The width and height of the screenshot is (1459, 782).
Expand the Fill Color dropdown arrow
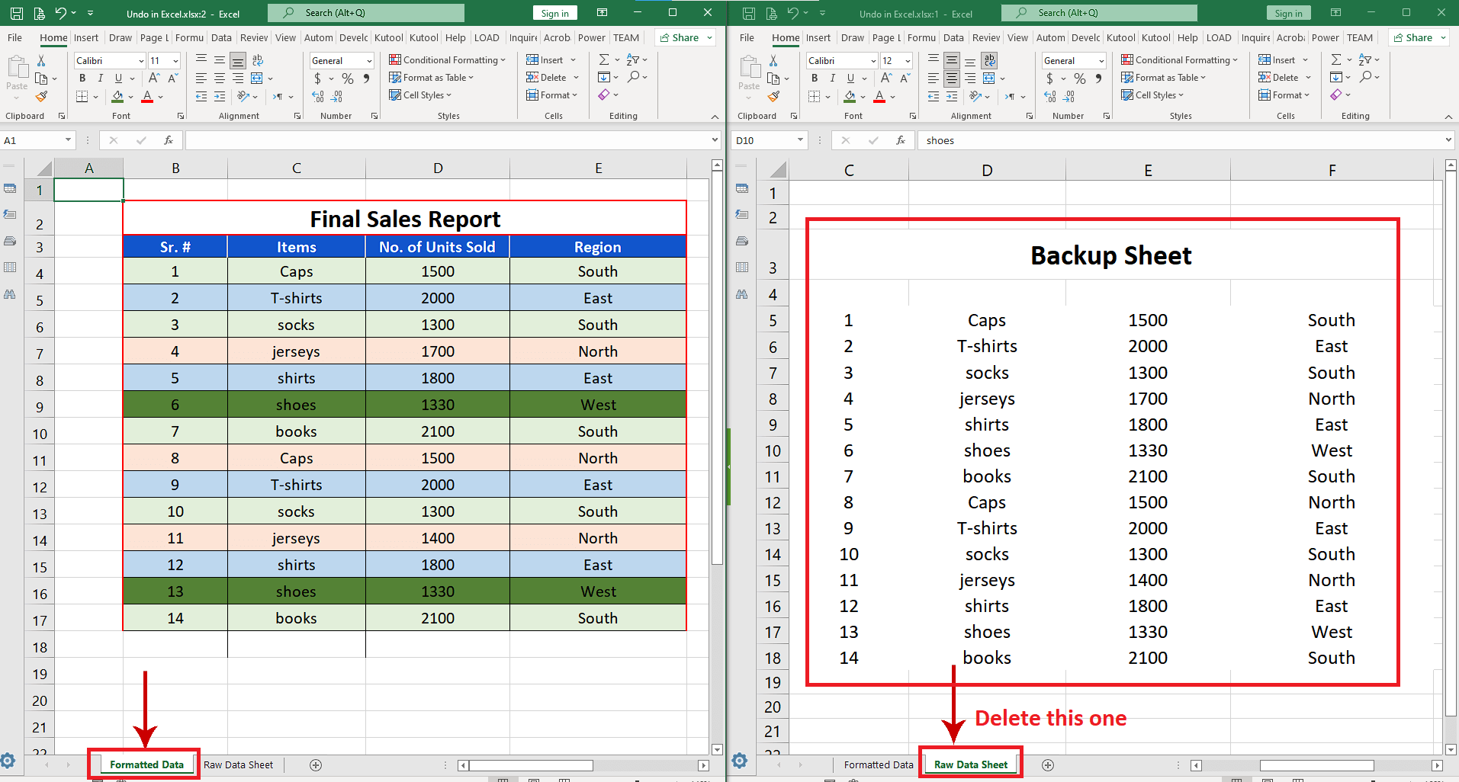pos(130,97)
